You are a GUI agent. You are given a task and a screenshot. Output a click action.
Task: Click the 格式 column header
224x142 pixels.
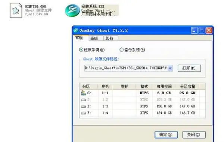pos(144,87)
